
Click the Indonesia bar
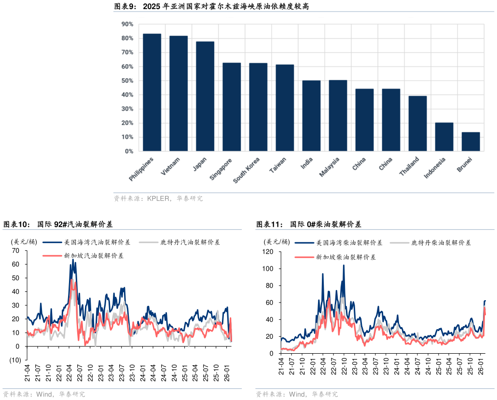click(444, 137)
